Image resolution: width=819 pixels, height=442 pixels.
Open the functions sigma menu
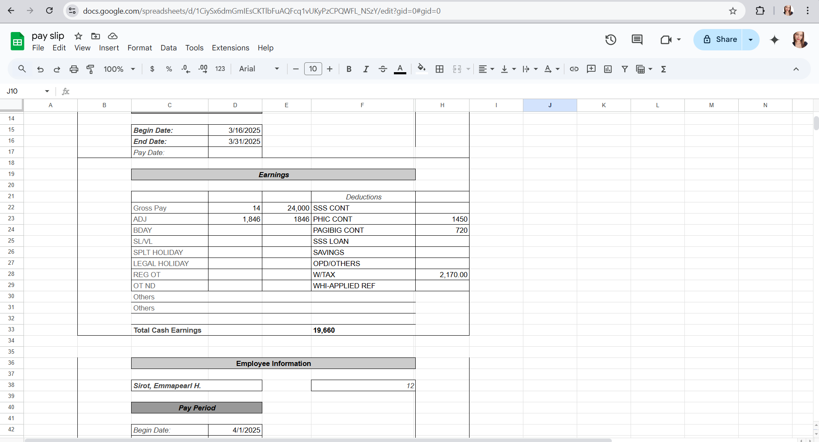663,69
